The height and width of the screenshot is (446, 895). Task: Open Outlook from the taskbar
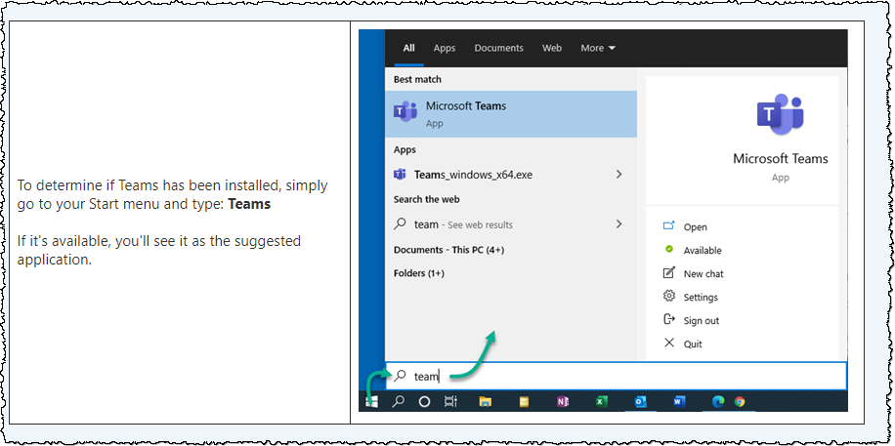[x=640, y=401]
